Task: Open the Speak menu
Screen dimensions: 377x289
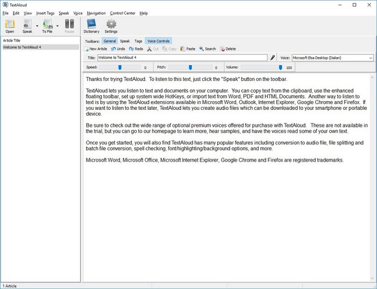Action: coord(64,13)
